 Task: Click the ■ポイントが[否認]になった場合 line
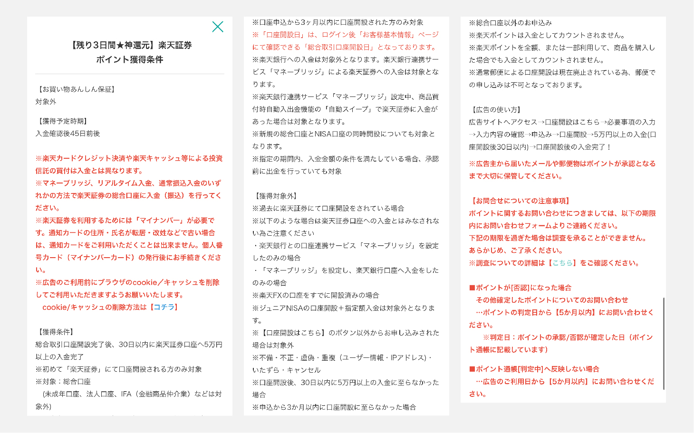[x=520, y=288]
